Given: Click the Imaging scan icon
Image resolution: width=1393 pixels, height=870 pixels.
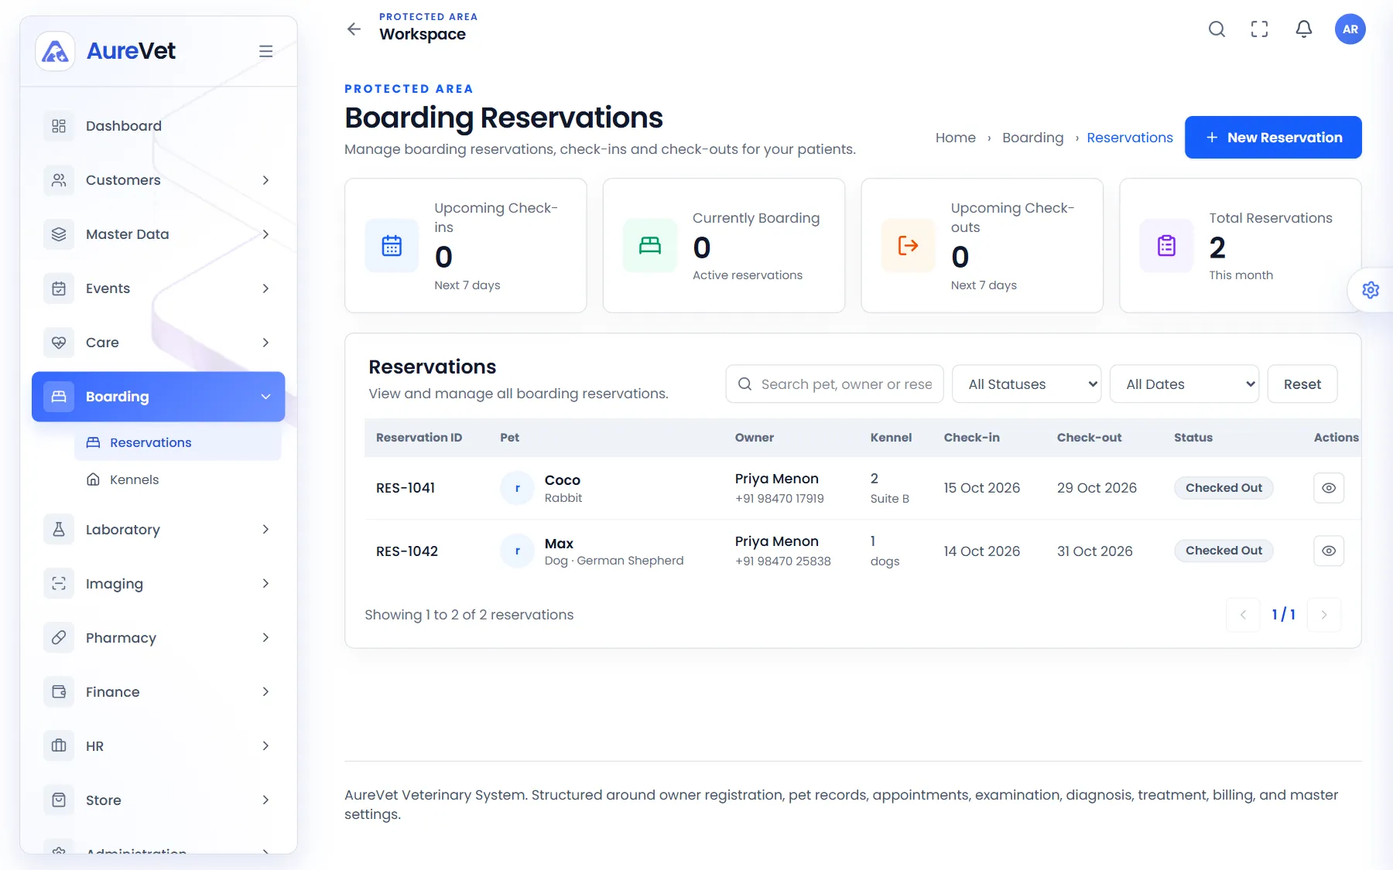Looking at the screenshot, I should coord(59,584).
